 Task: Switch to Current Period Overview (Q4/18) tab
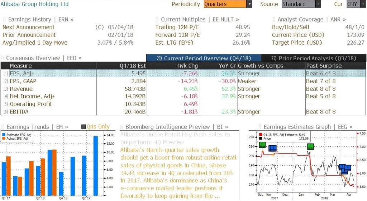coord(204,58)
